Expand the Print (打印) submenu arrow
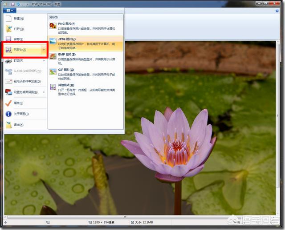This screenshot has height=230, width=285. [x=44, y=61]
